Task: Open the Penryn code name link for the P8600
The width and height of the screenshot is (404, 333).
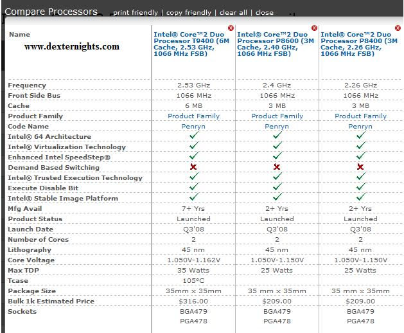Action: (x=277, y=127)
